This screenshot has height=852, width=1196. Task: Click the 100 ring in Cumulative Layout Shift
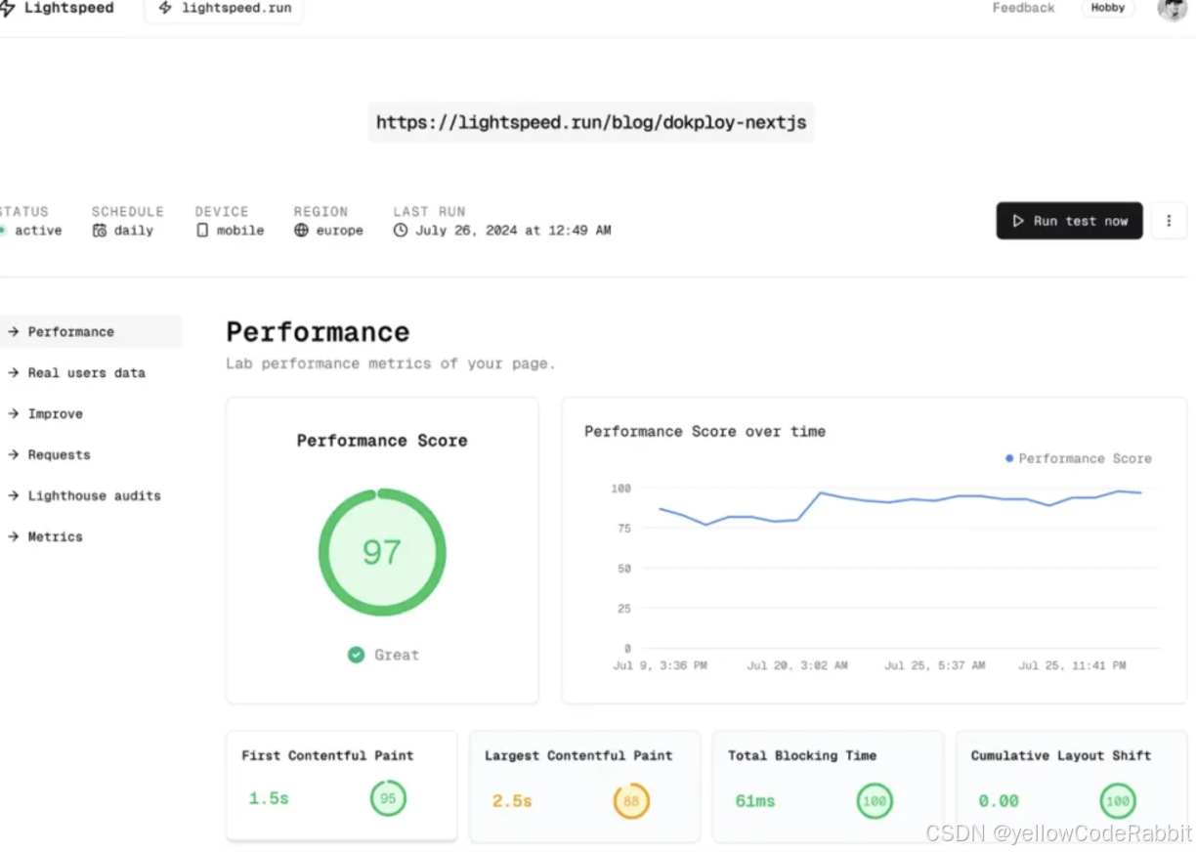pyautogui.click(x=1117, y=801)
